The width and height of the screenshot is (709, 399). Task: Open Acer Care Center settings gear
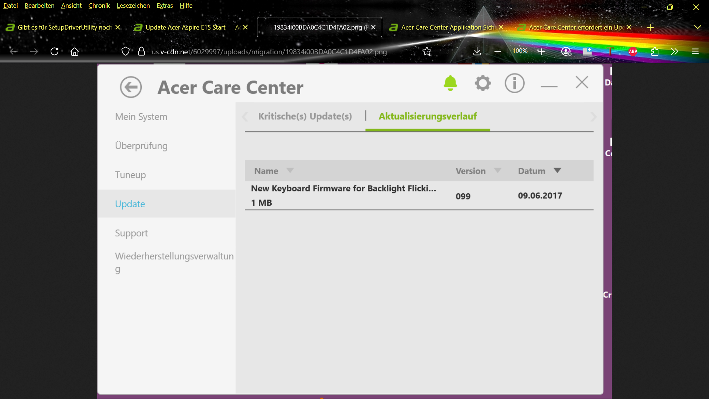pyautogui.click(x=483, y=83)
